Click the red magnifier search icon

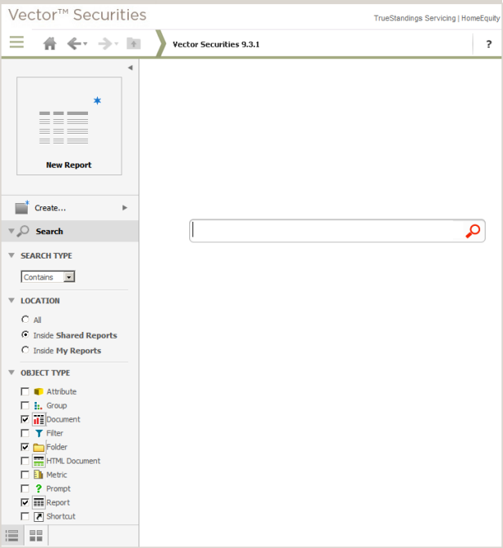pos(473,231)
